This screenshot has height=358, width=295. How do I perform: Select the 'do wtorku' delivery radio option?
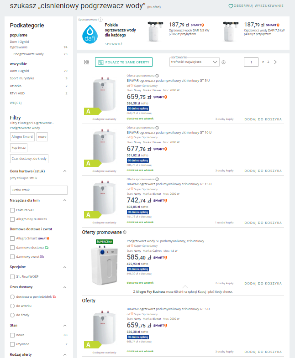12,306
